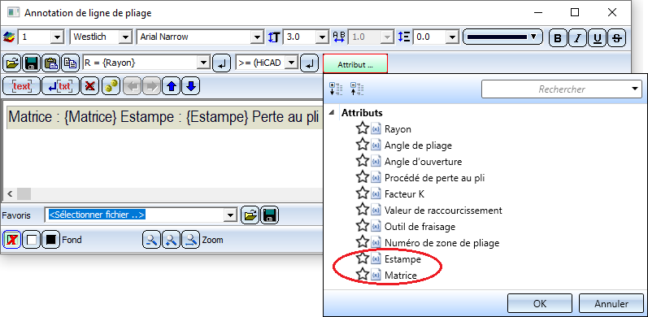Toggle Bold formatting

(558, 38)
